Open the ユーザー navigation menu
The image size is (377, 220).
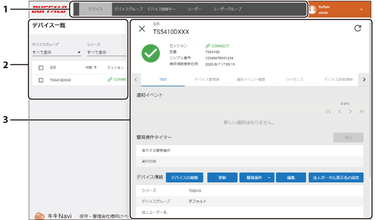pyautogui.click(x=194, y=9)
